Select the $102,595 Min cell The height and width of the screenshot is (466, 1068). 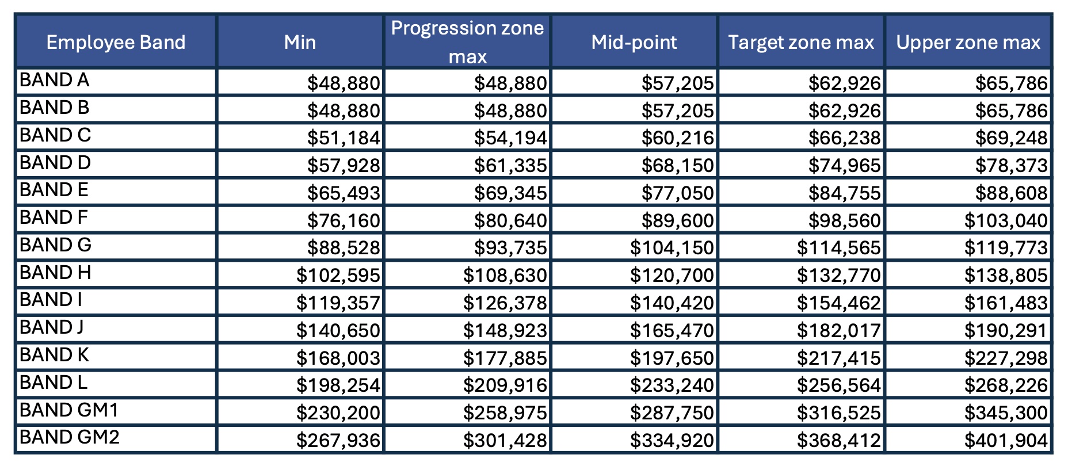pos(338,276)
